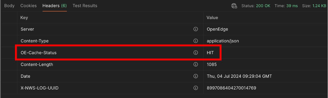This screenshot has width=328, height=98.
Task: Switch to the Body tab
Action: (9, 6)
